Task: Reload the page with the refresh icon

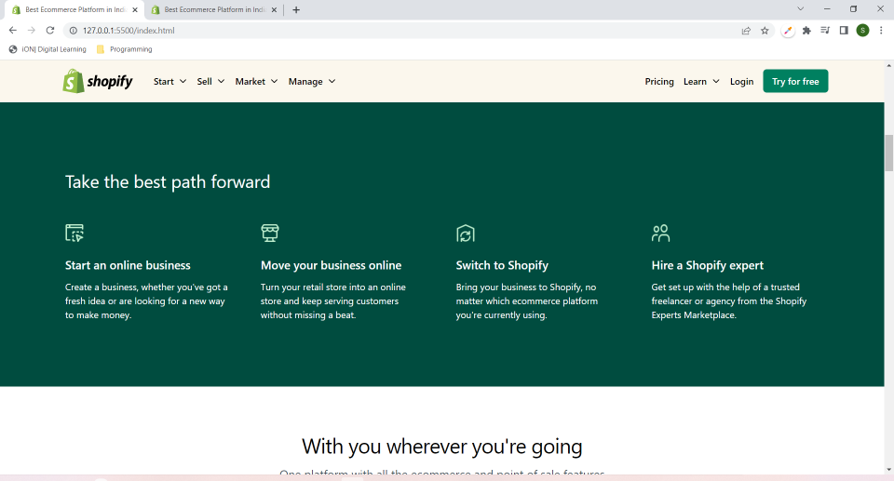Action: [50, 30]
